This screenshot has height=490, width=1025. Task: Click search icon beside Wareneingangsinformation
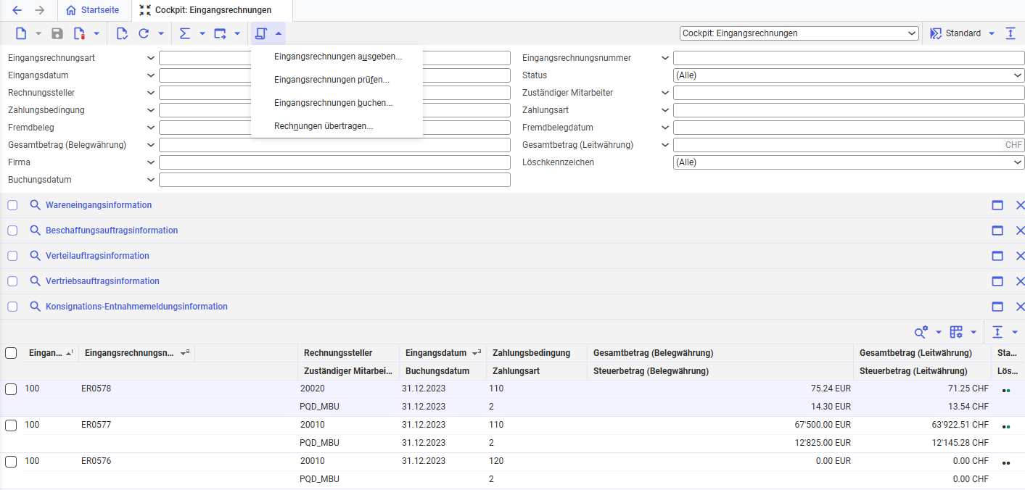(x=35, y=205)
